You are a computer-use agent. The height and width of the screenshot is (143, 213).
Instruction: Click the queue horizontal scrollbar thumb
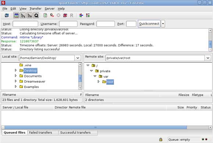tap(95, 127)
